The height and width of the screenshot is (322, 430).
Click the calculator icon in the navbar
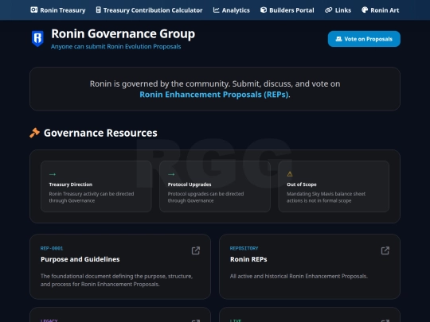click(98, 10)
